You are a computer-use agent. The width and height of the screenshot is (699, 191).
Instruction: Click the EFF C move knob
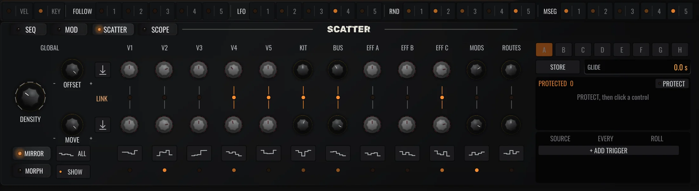442,125
